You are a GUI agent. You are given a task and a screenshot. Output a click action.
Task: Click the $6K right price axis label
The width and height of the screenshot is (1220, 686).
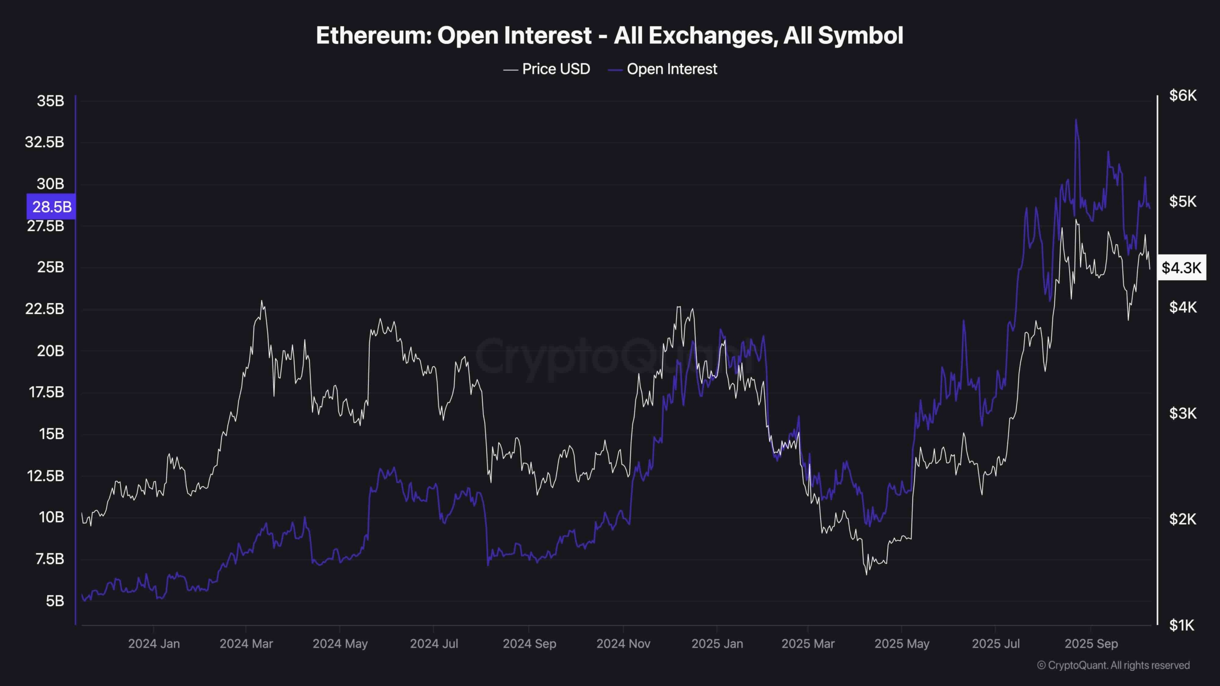(1182, 96)
